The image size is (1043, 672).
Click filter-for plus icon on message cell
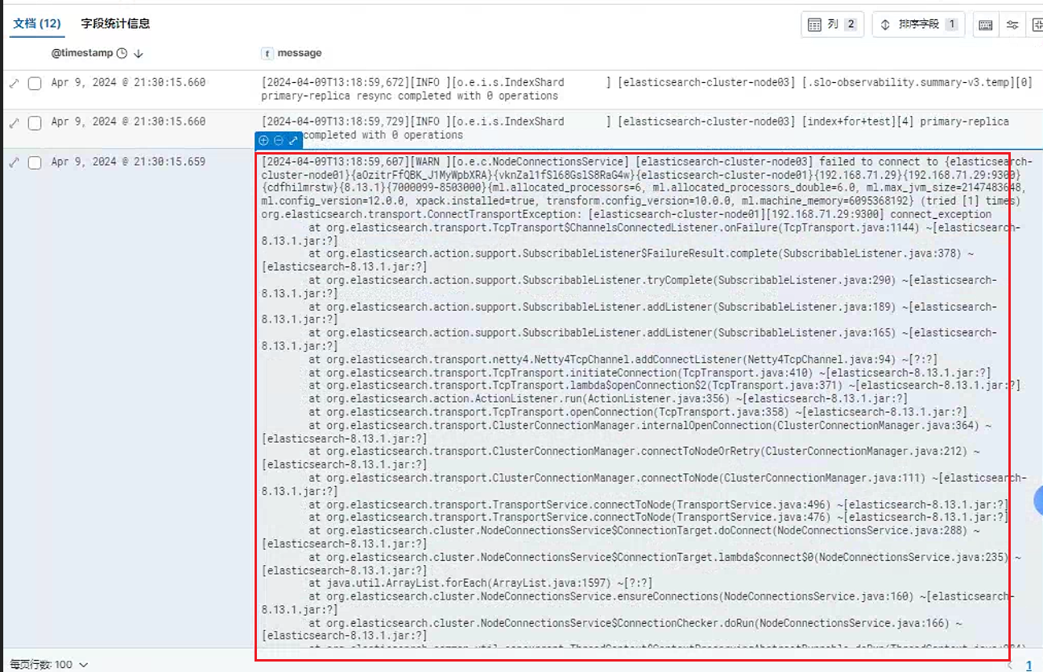click(263, 140)
